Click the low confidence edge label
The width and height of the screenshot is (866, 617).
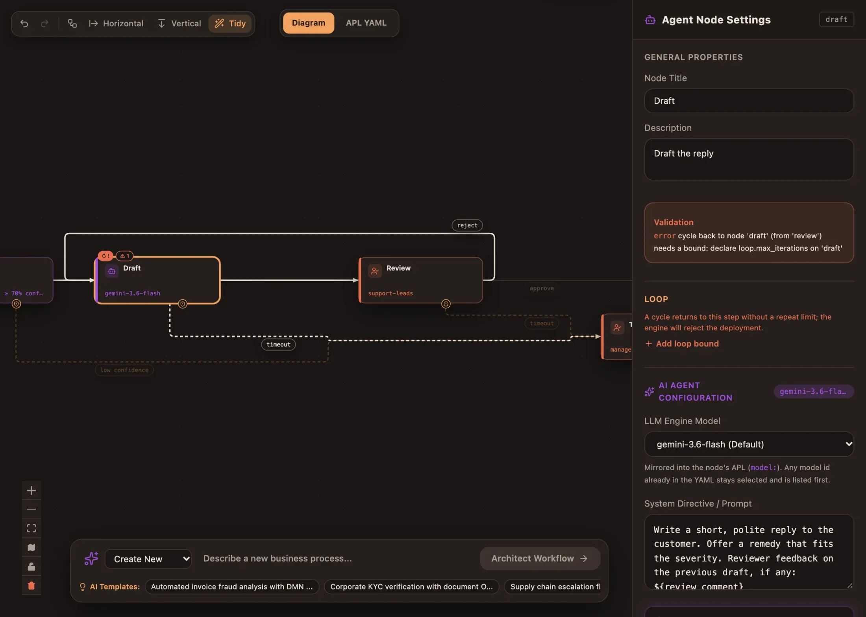pos(124,370)
